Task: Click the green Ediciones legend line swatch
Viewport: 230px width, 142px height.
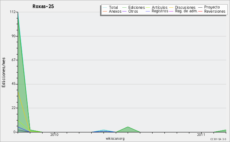Action: (x=124, y=7)
